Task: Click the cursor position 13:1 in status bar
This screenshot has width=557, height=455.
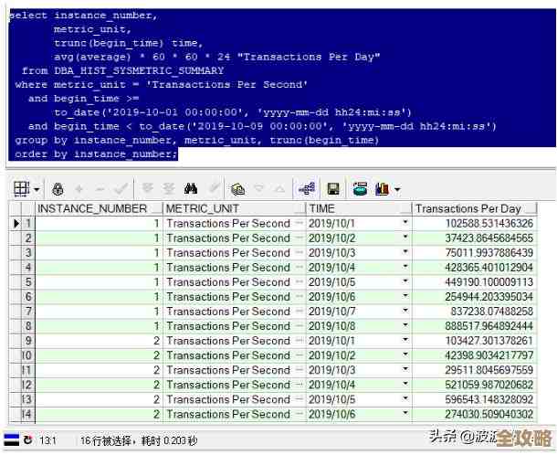Action: click(x=47, y=440)
